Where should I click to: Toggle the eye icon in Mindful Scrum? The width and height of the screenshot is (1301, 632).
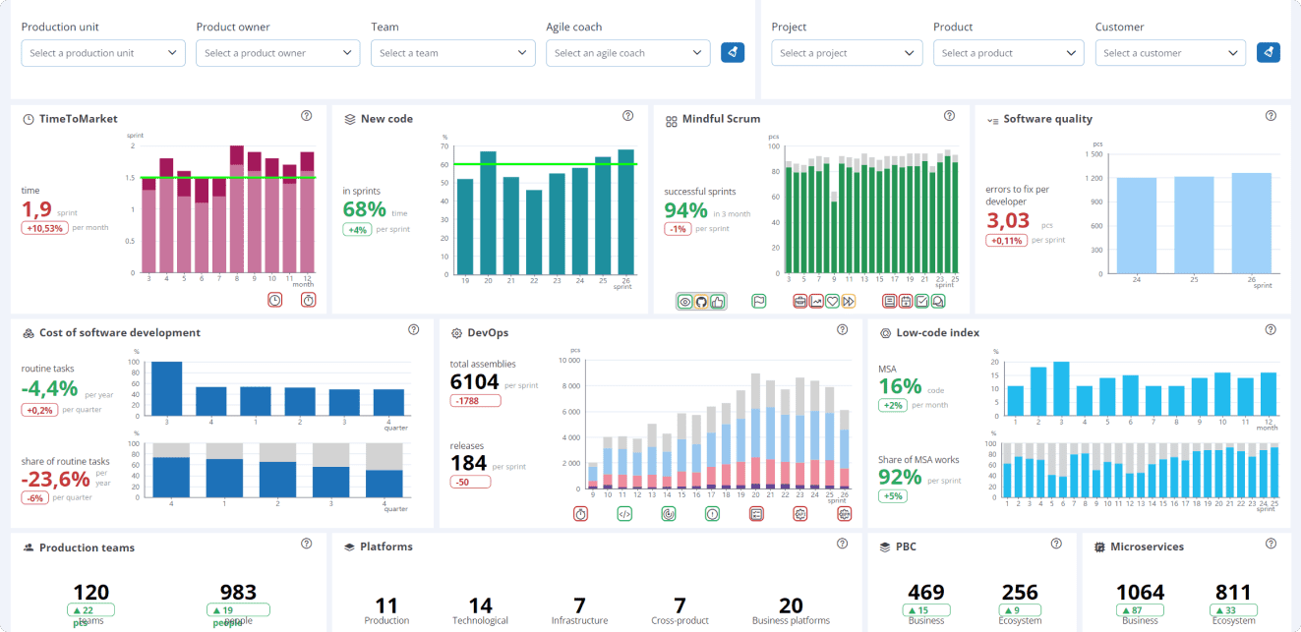coord(685,302)
